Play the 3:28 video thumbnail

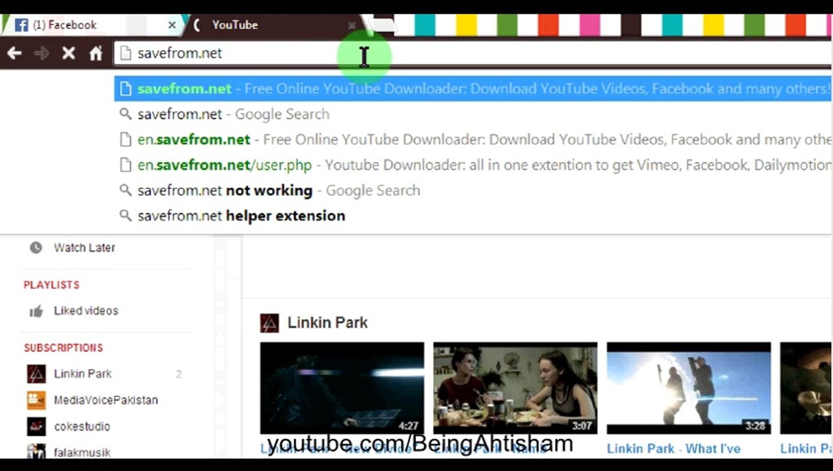click(689, 388)
